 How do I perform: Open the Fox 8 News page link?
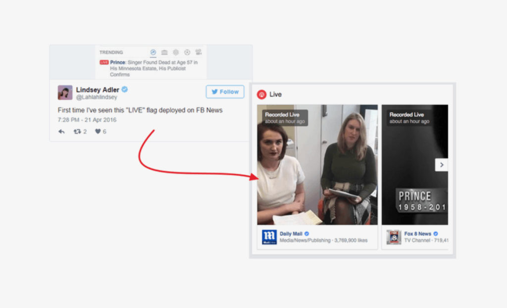[x=418, y=234]
